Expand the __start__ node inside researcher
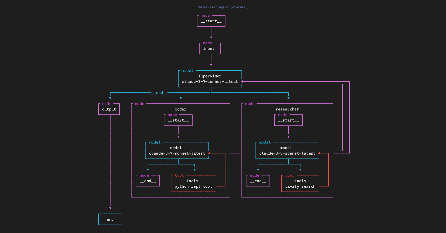The height and width of the screenshot is (233, 446). click(x=288, y=120)
